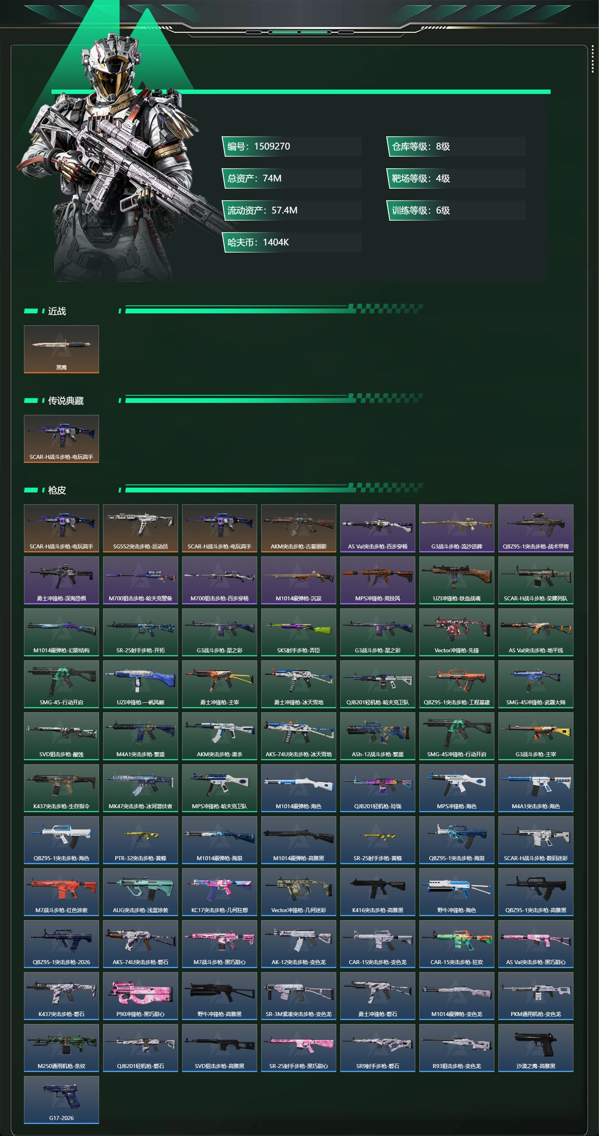
Task: Select the 仓库等级：8级 field
Action: point(456,146)
